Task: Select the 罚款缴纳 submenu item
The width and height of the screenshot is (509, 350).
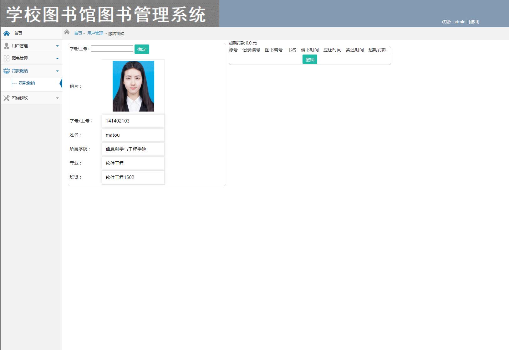Action: [x=27, y=83]
